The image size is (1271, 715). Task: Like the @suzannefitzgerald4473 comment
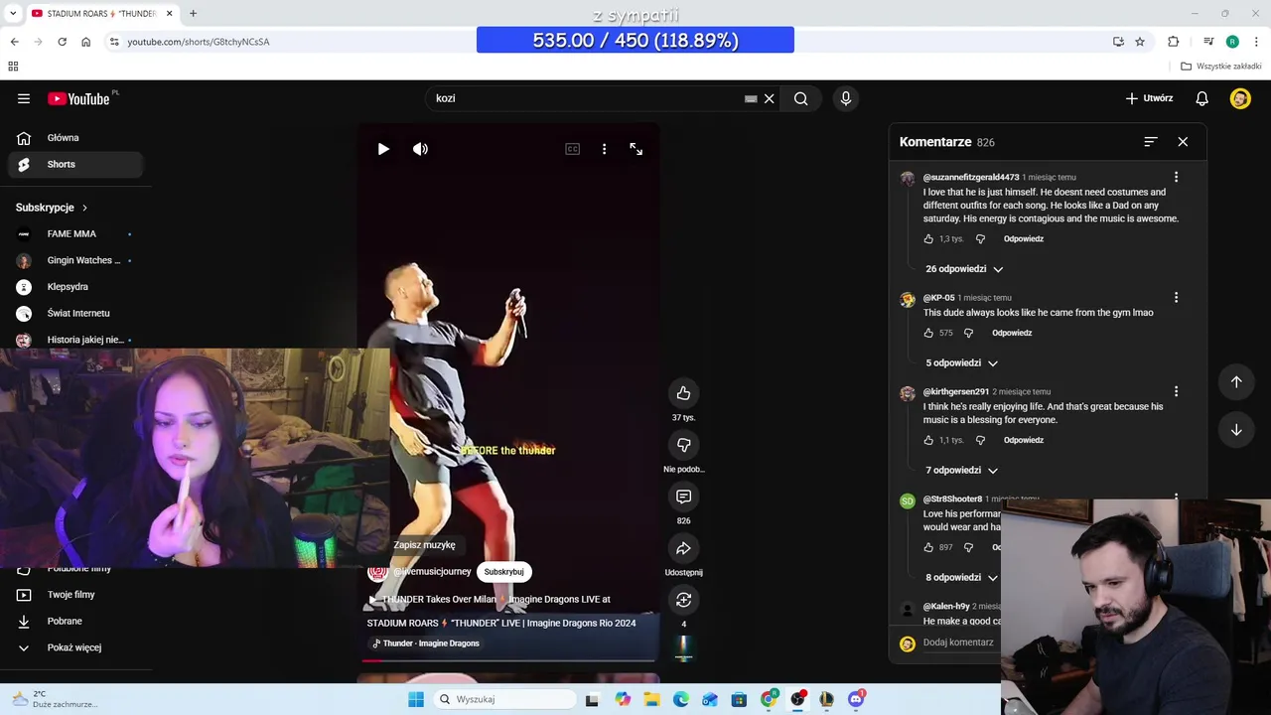point(928,239)
